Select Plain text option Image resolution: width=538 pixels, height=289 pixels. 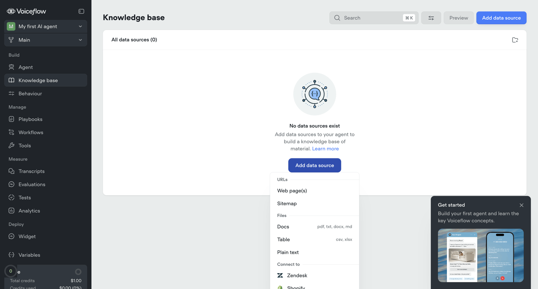315,252
